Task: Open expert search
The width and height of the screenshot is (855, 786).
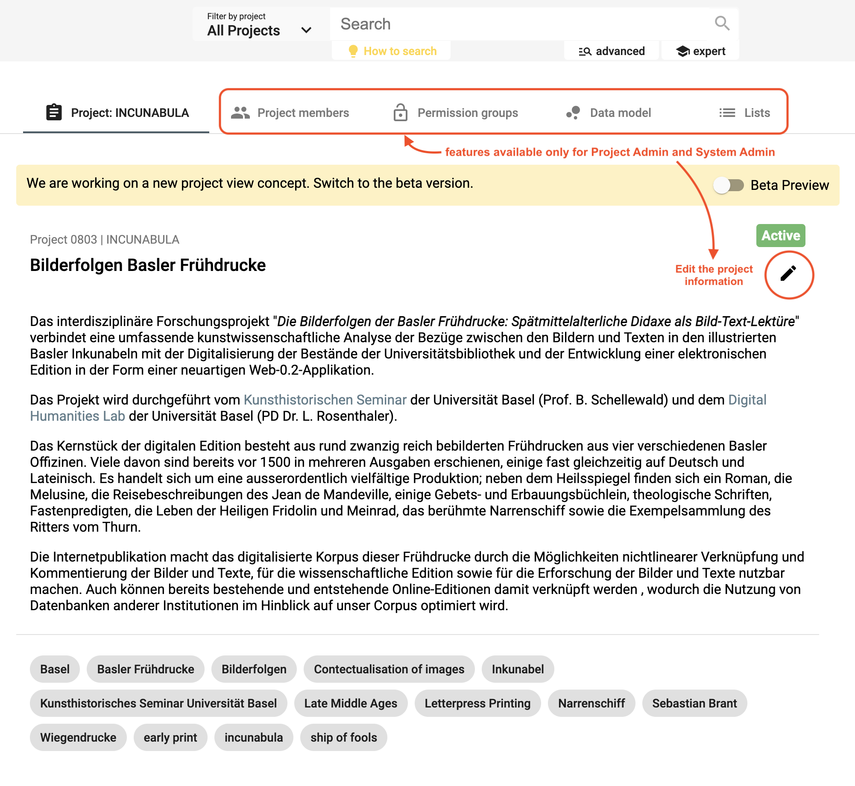Action: coord(700,51)
